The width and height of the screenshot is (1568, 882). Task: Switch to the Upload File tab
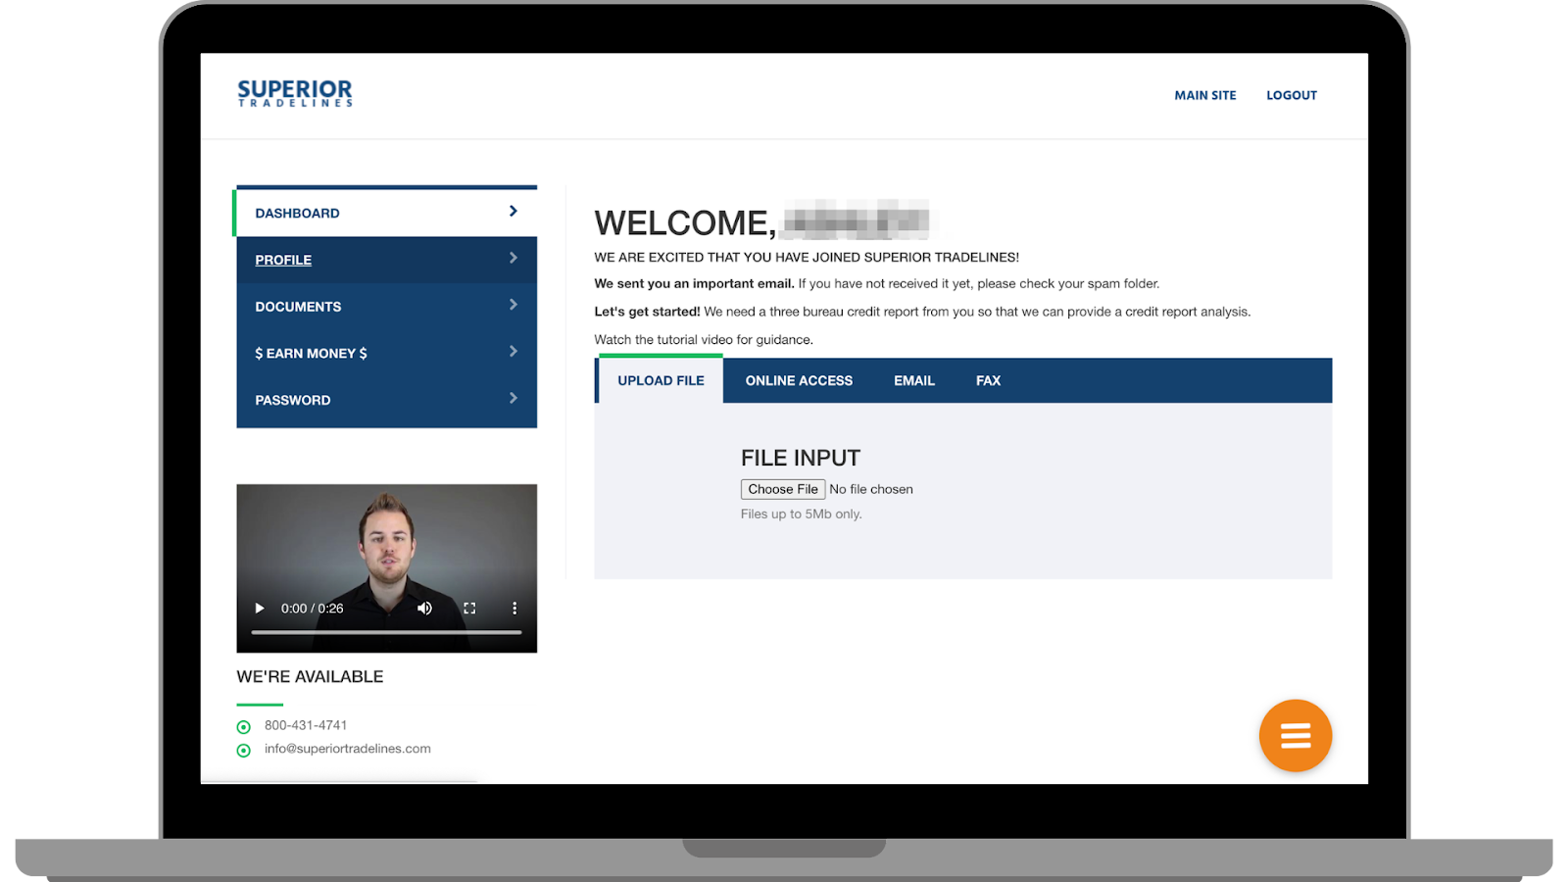661,380
